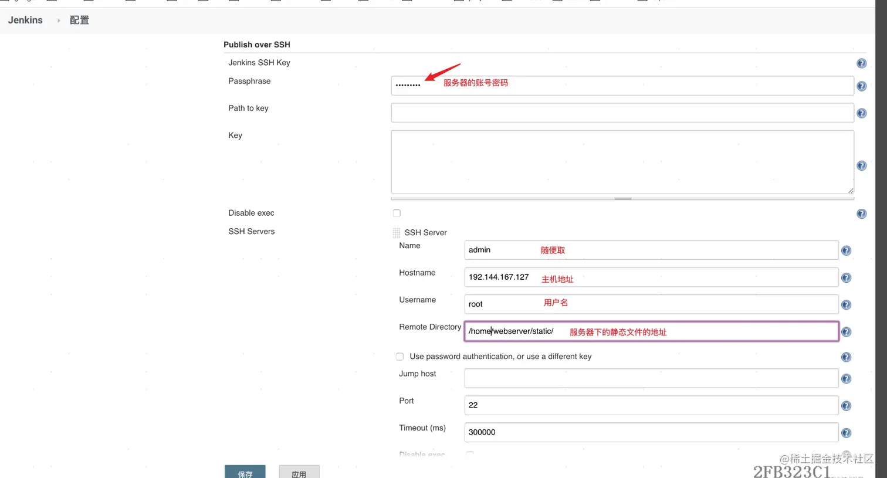Edit the Username field containing root
The image size is (887, 478).
click(x=651, y=304)
